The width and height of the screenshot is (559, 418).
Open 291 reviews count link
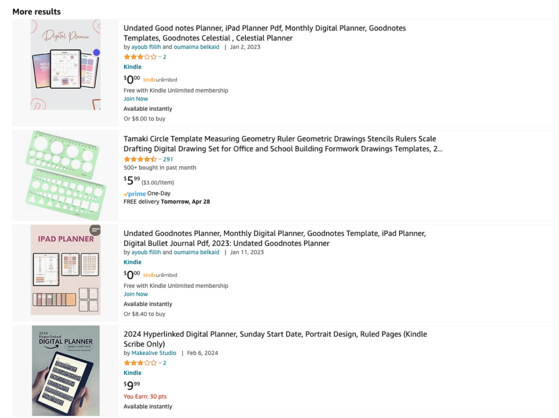[x=168, y=160]
